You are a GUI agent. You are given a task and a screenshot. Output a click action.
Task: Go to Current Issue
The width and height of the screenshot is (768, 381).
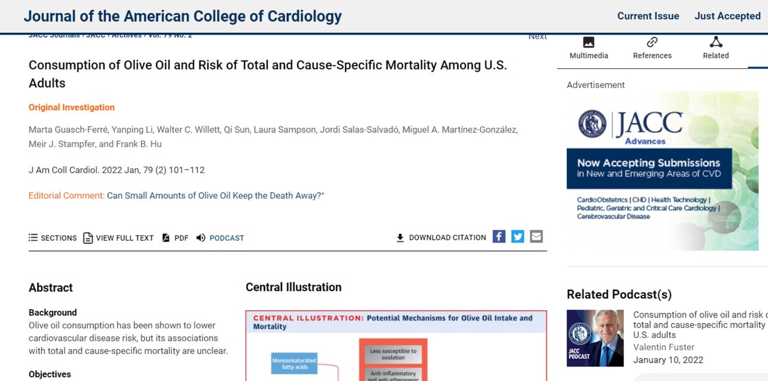click(x=648, y=16)
